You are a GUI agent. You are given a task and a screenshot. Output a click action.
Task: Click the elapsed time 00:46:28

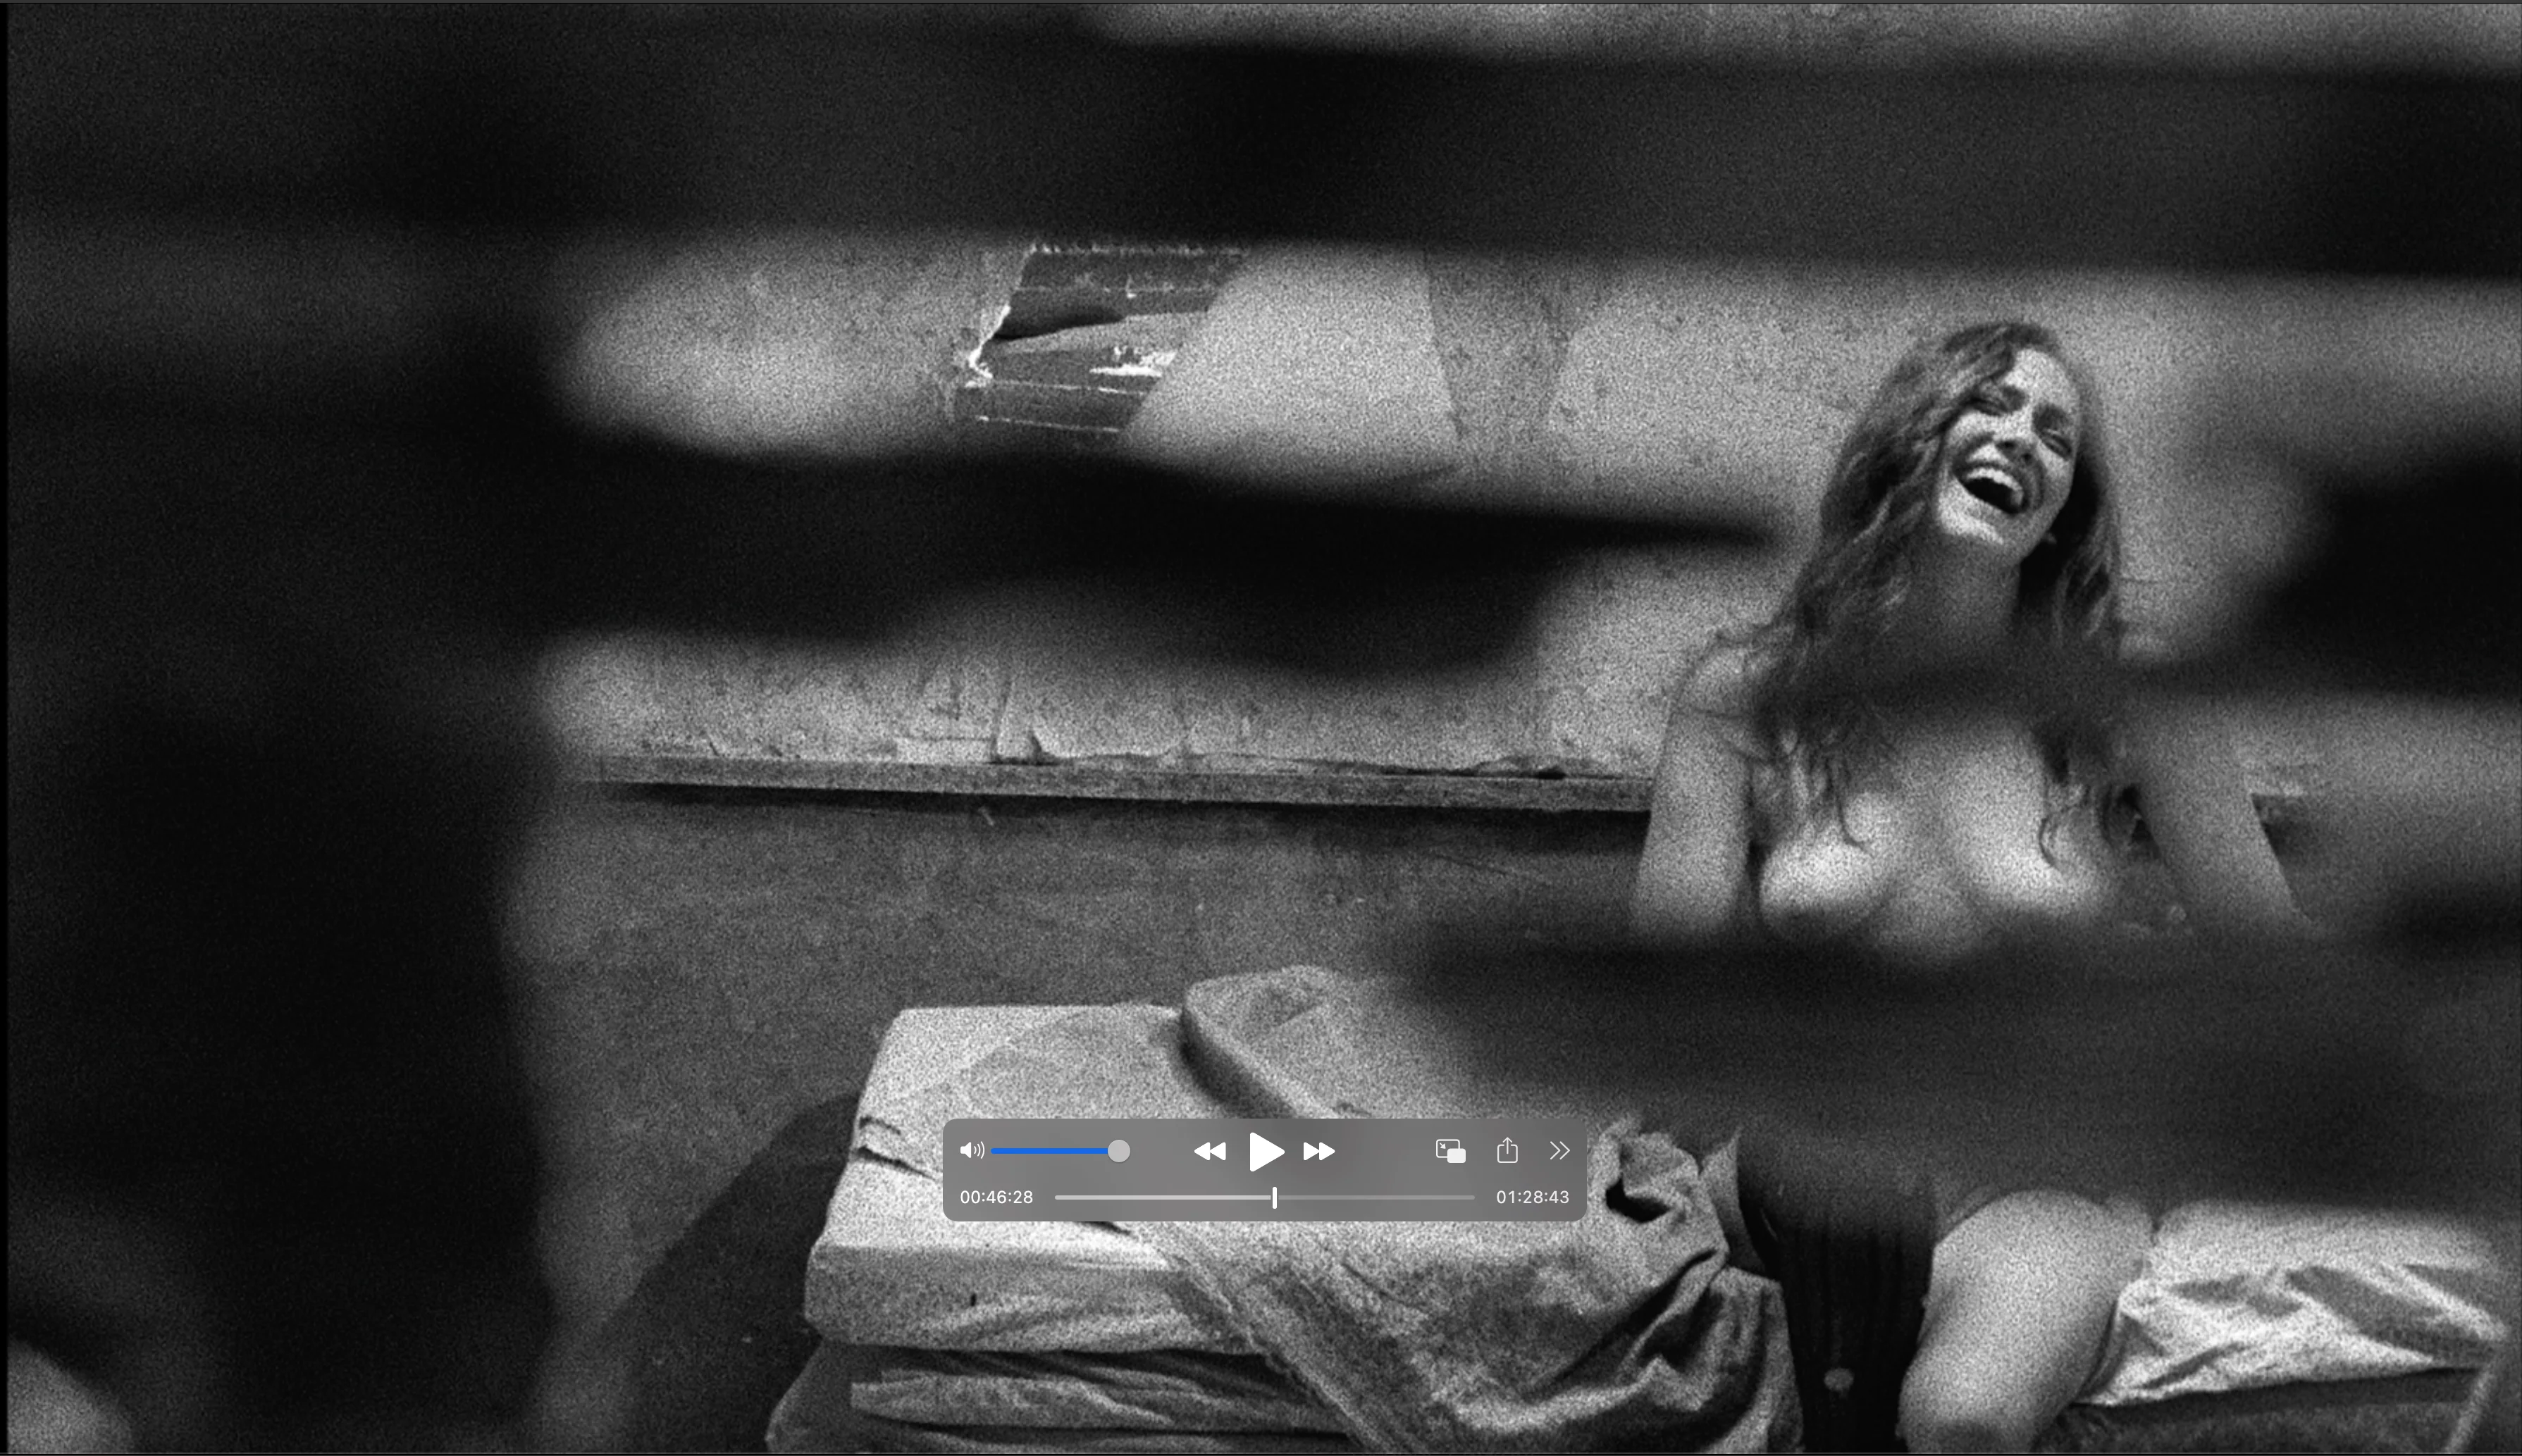pyautogui.click(x=996, y=1197)
